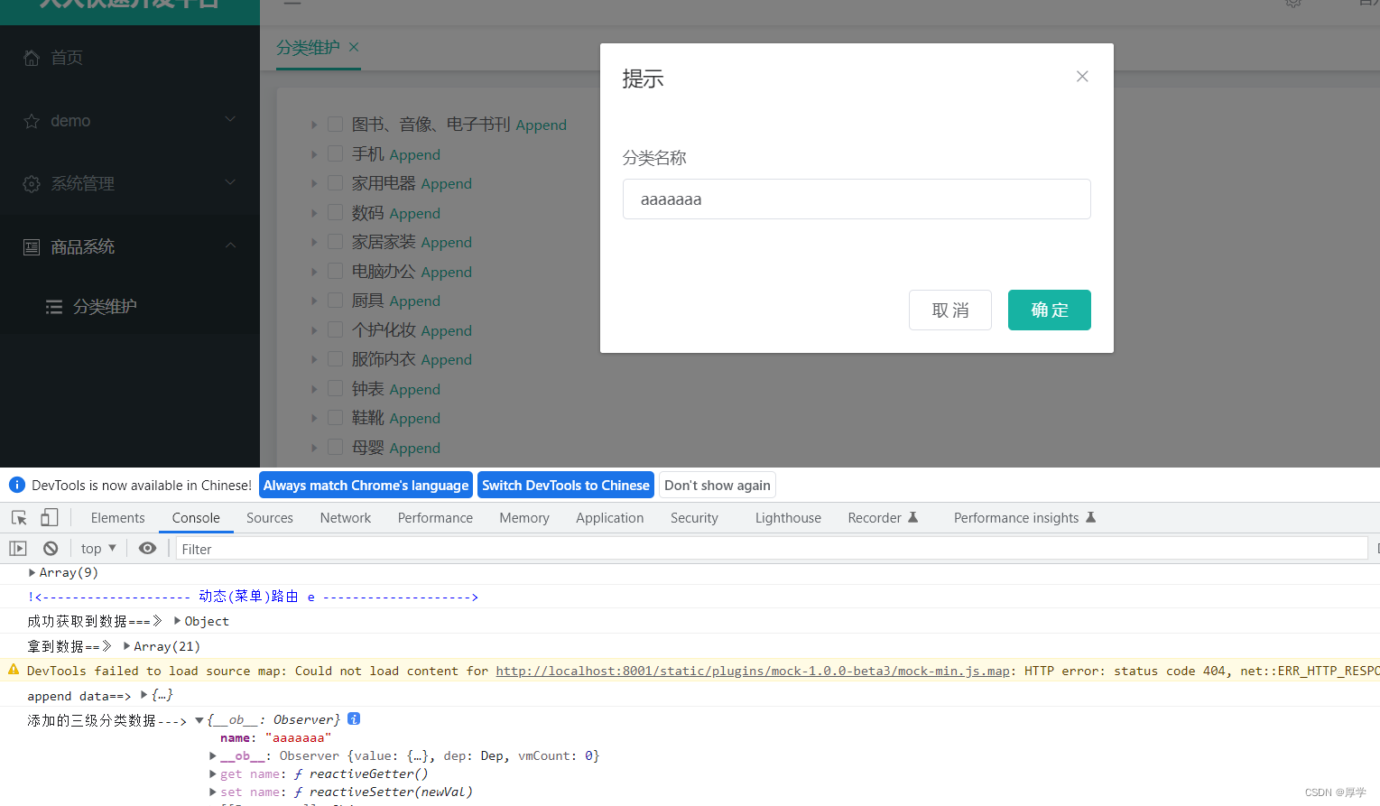Click the console Filter input

[x=772, y=548]
